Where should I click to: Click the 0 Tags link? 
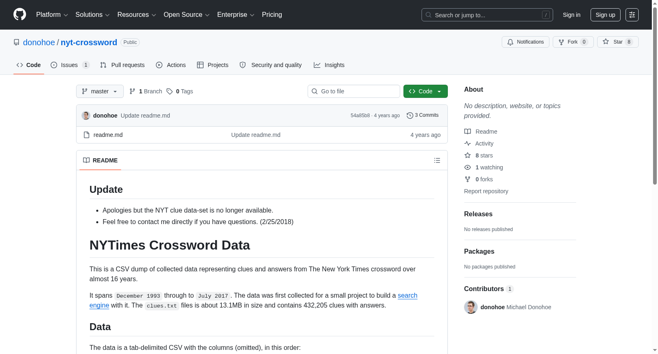pos(180,91)
